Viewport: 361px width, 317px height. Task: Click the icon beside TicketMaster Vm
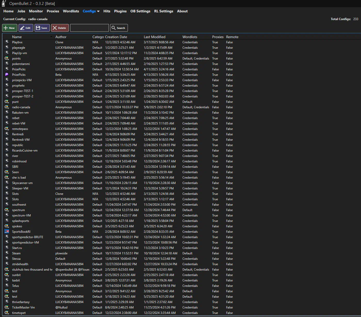coord(7,307)
